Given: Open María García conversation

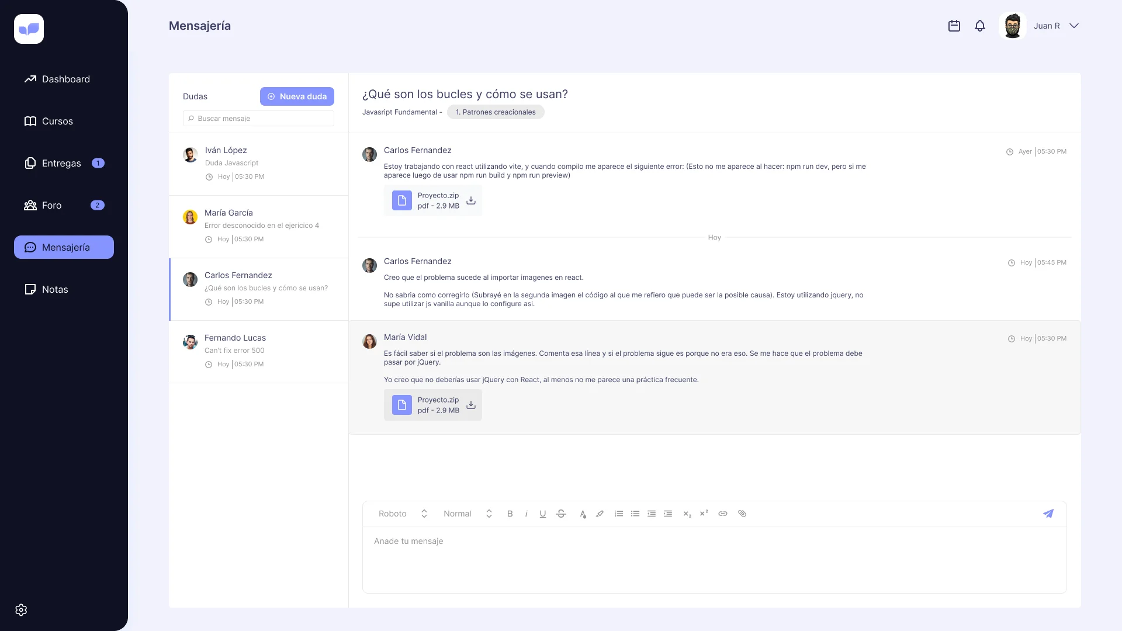Looking at the screenshot, I should [x=258, y=227].
